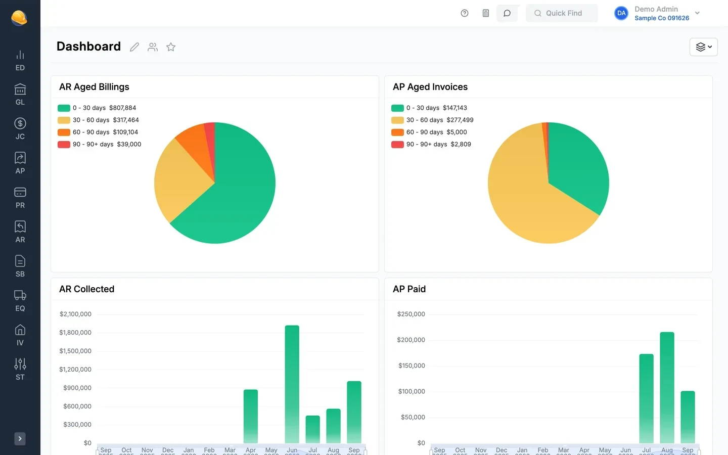Toggle AR 60 - 90 days legend swatch
This screenshot has height=455, width=728.
64,132
